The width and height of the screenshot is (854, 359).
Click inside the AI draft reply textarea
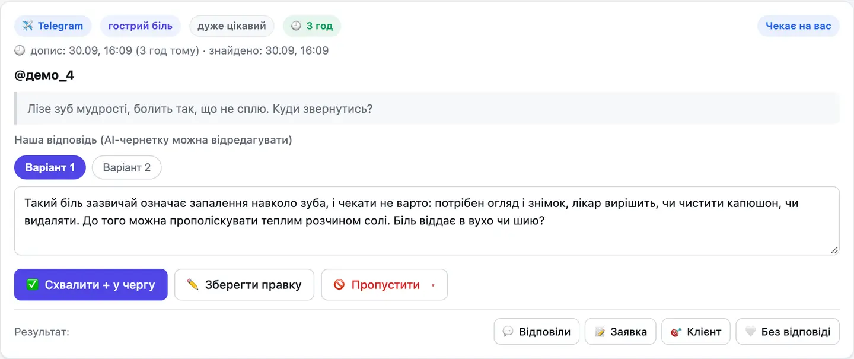point(427,221)
